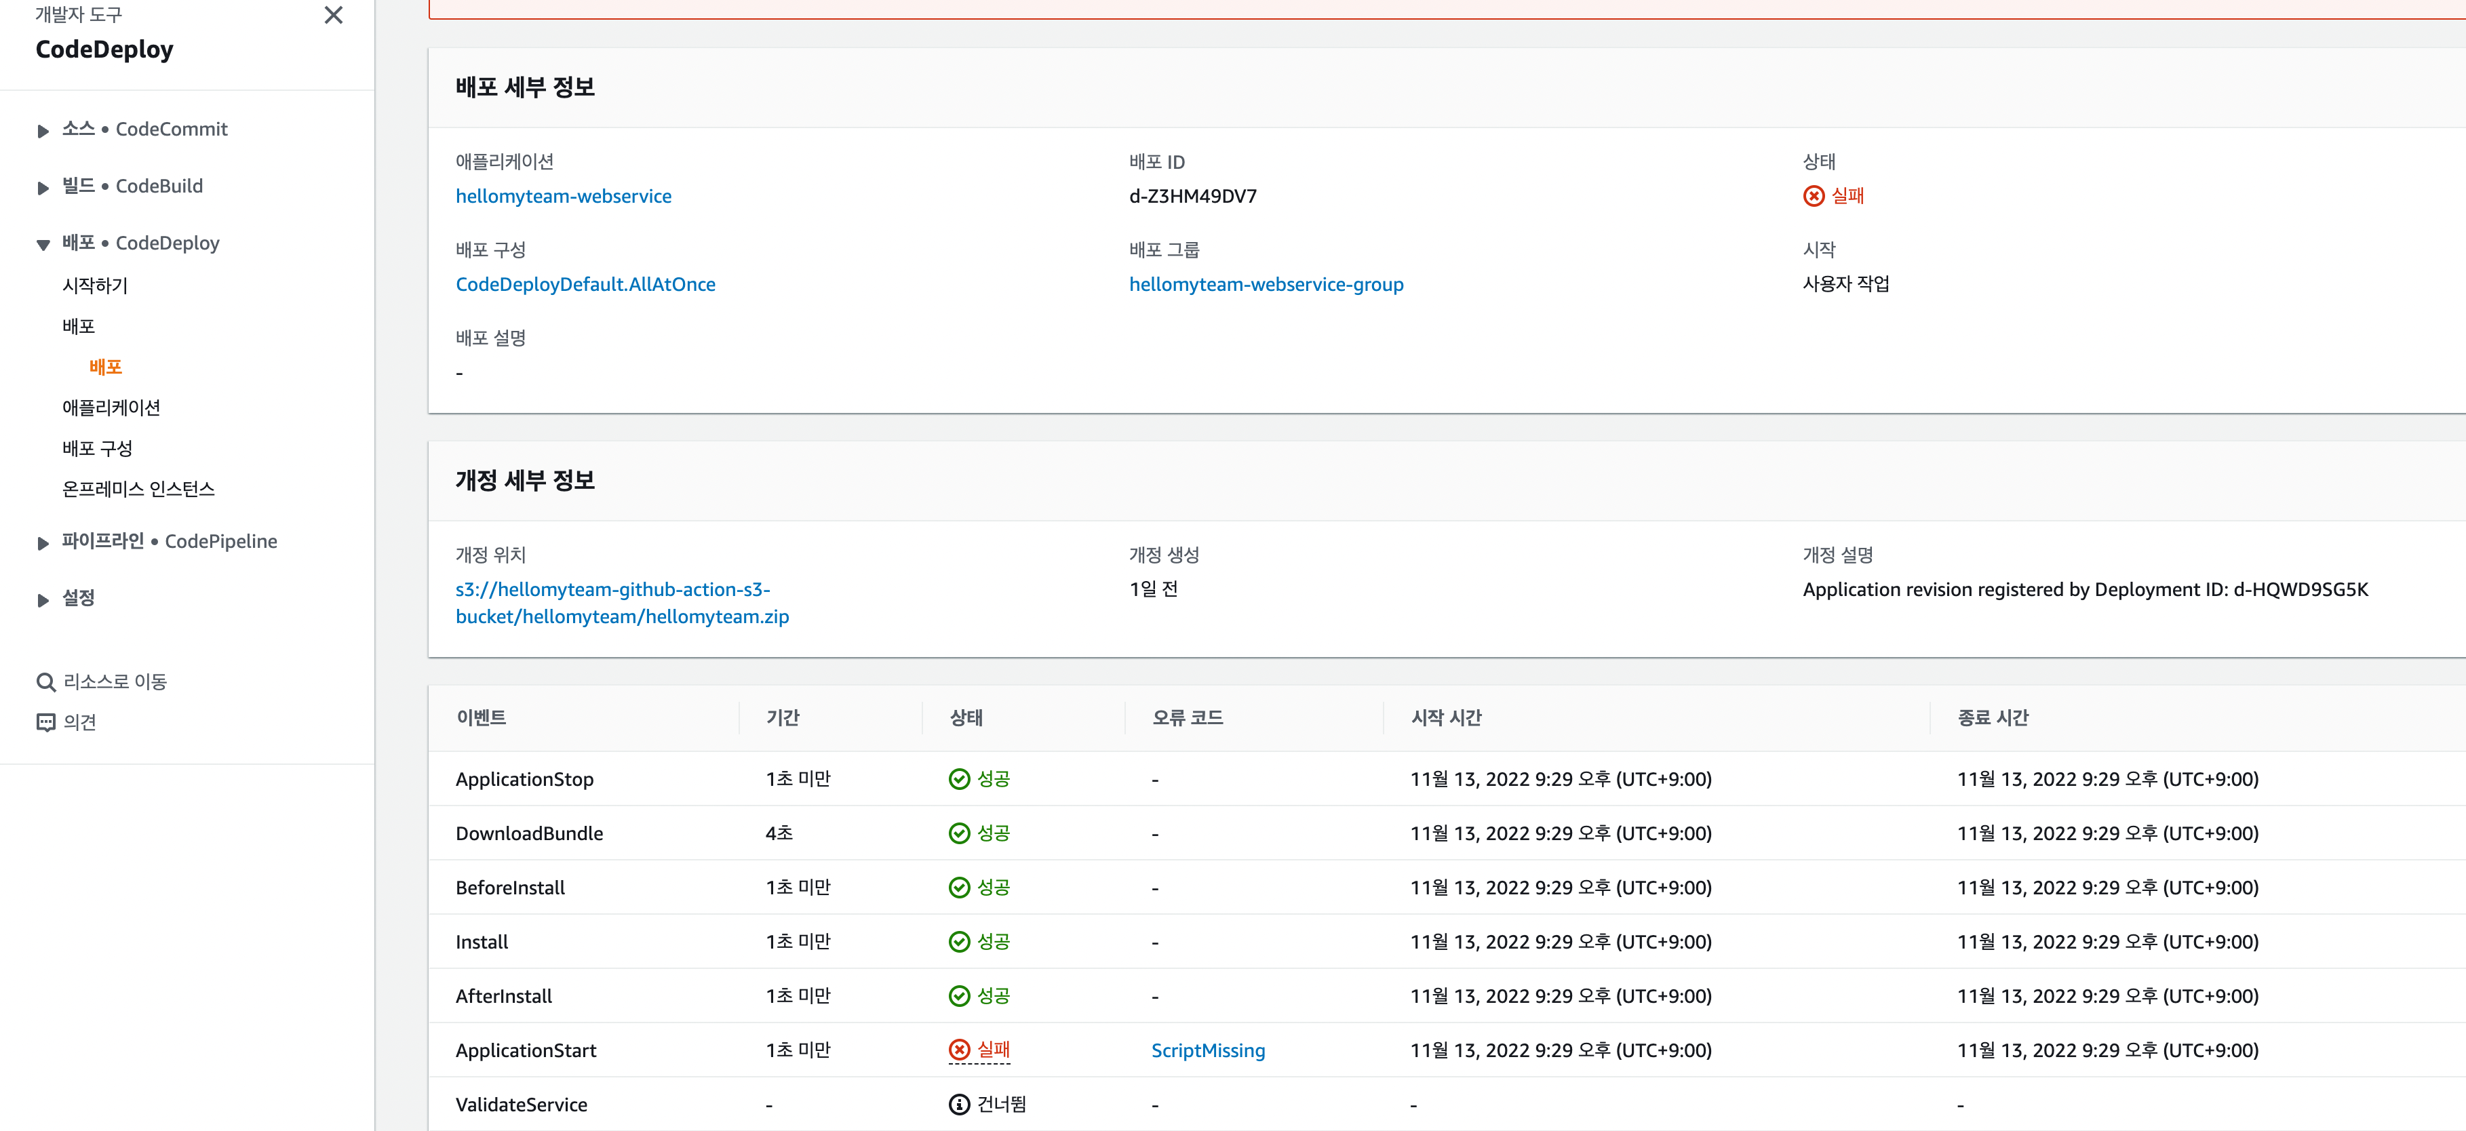This screenshot has width=2466, height=1131.
Task: Click the search magnifier icon for 리소스로 이동
Action: point(45,682)
